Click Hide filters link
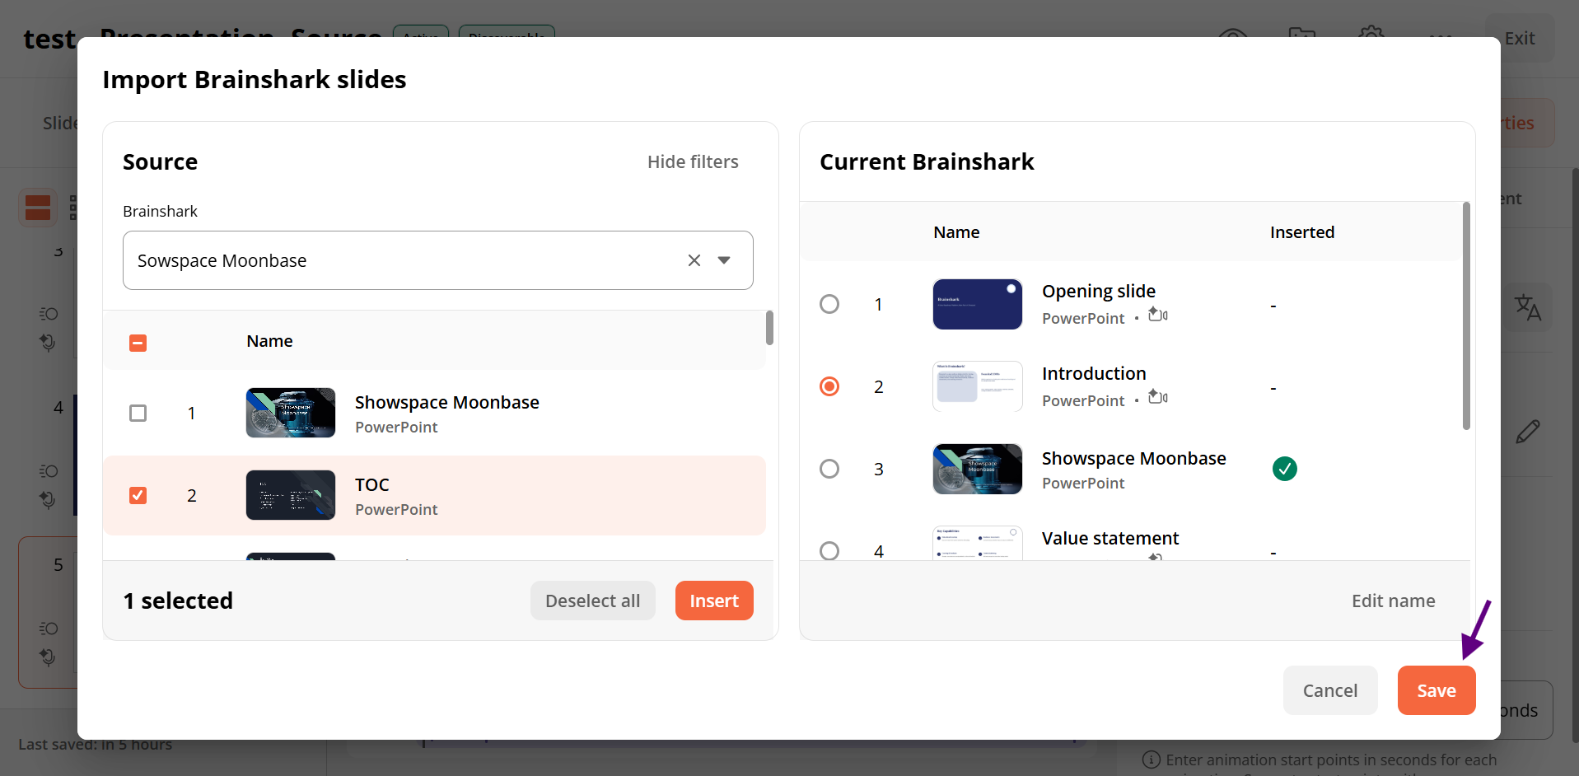The width and height of the screenshot is (1579, 776). coord(693,161)
